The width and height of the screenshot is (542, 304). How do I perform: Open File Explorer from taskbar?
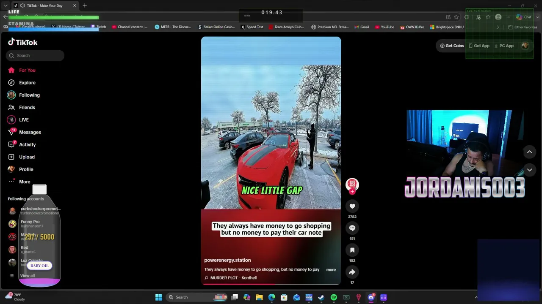pos(259,297)
